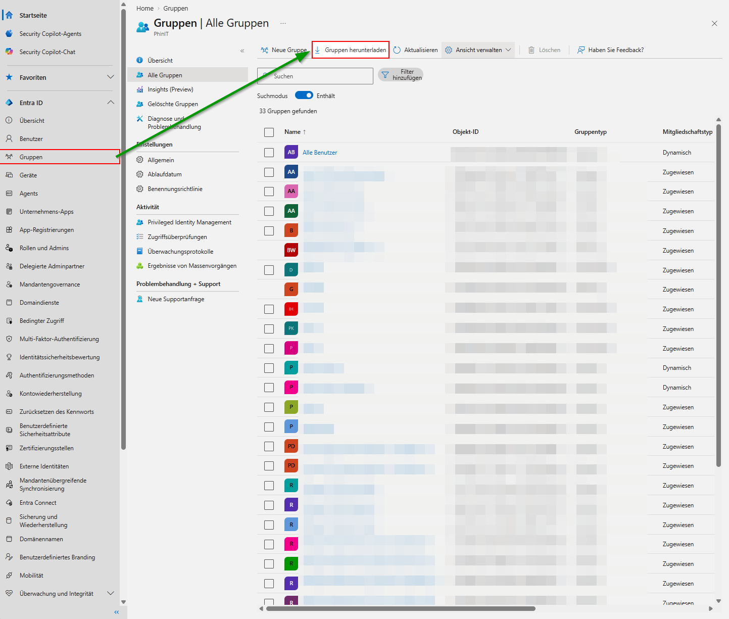Close the Gruppen blade with X
The height and width of the screenshot is (619, 729).
coord(714,23)
